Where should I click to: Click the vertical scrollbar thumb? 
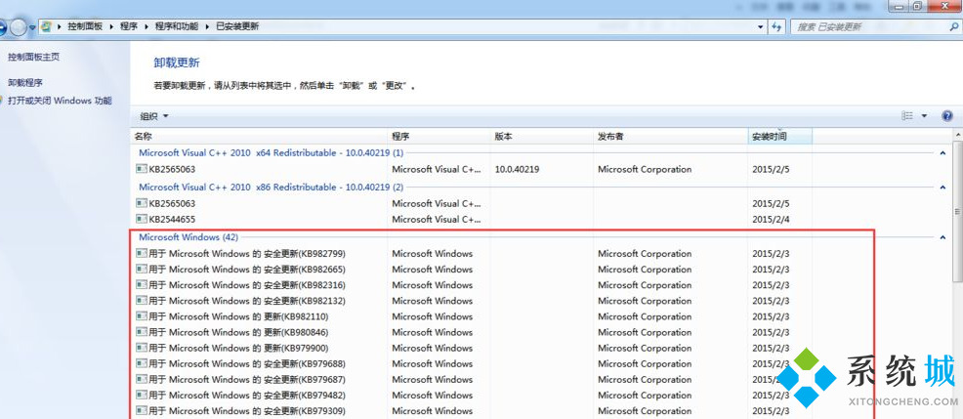point(958,211)
